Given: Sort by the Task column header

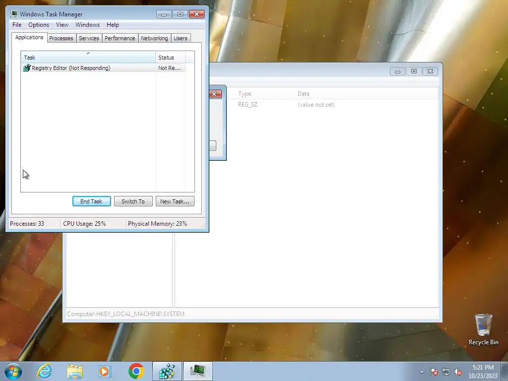Looking at the screenshot, I should click(x=88, y=58).
